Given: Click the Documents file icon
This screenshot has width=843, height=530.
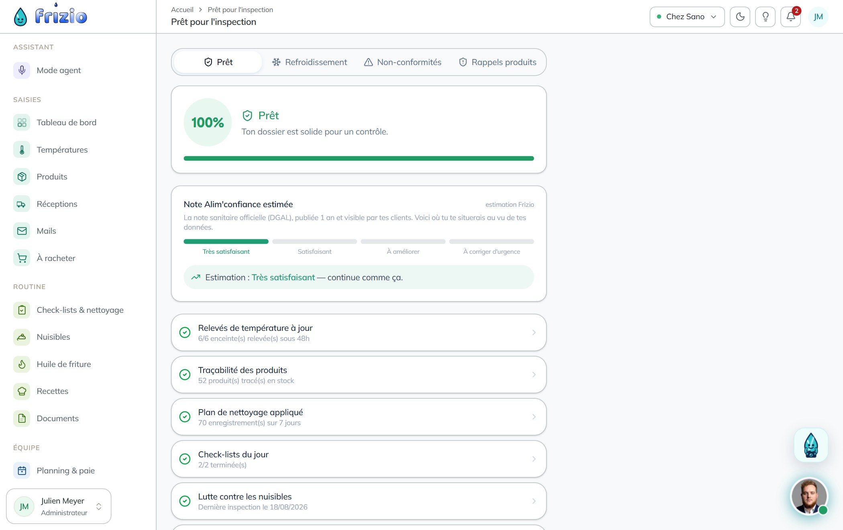Looking at the screenshot, I should [x=22, y=418].
